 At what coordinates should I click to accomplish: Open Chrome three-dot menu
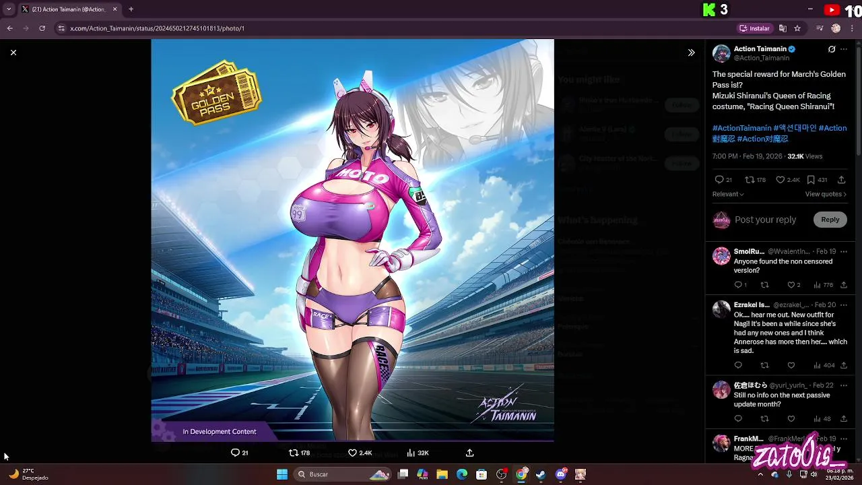[x=853, y=28]
